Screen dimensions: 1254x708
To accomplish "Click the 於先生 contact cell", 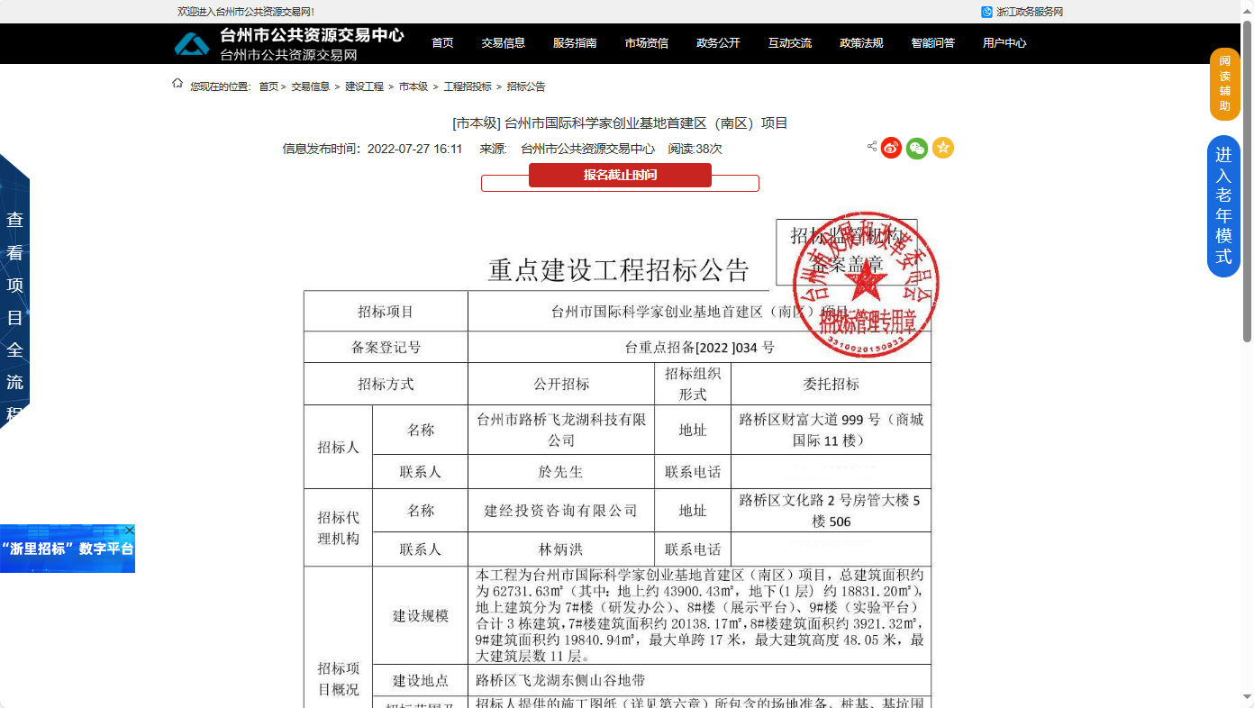I will tap(561, 472).
